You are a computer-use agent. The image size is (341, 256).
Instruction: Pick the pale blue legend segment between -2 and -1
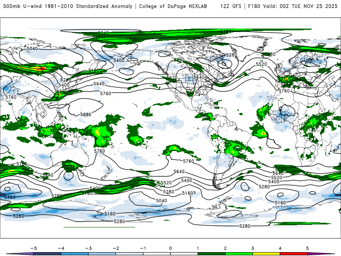[130, 254]
